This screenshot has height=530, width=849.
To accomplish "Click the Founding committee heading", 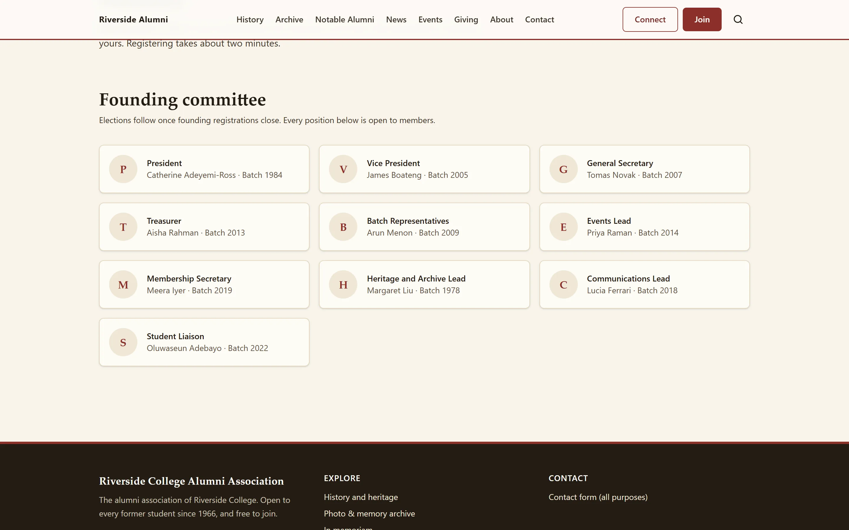I will 182,100.
